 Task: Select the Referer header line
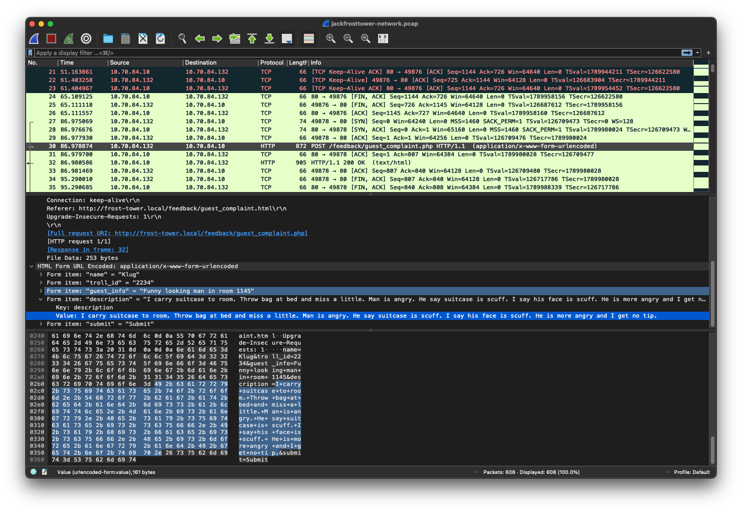[x=368, y=209]
